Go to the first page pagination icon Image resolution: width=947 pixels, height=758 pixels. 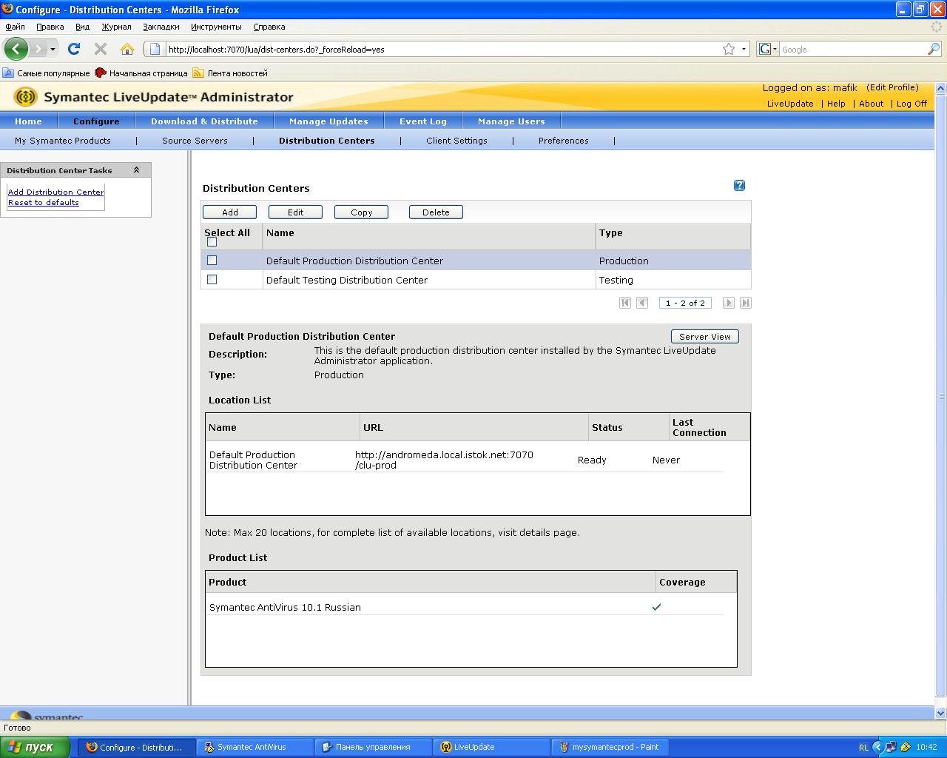pyautogui.click(x=625, y=303)
